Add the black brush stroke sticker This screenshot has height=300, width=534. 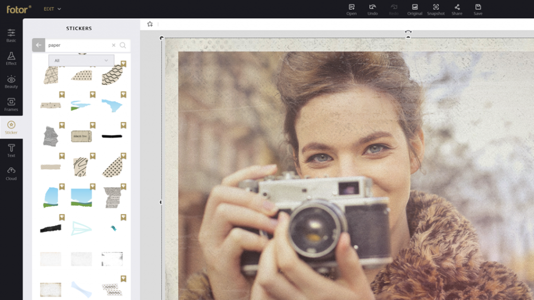[x=112, y=136]
